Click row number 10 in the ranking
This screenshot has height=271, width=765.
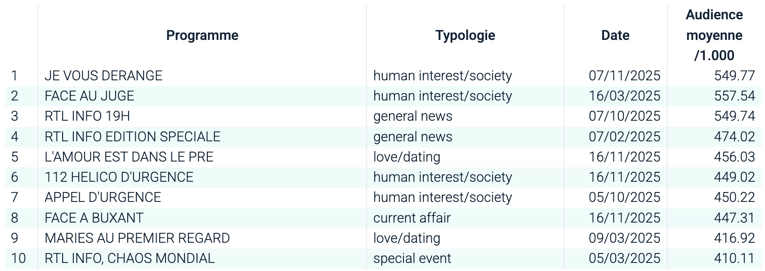(18, 258)
